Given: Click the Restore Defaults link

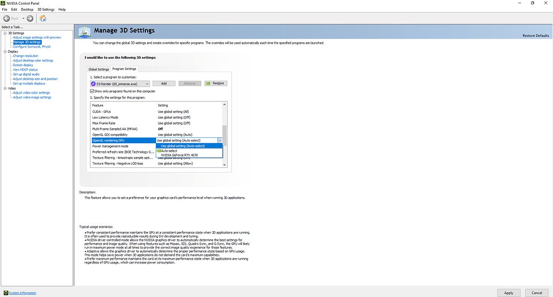Looking at the screenshot, I should [536, 36].
